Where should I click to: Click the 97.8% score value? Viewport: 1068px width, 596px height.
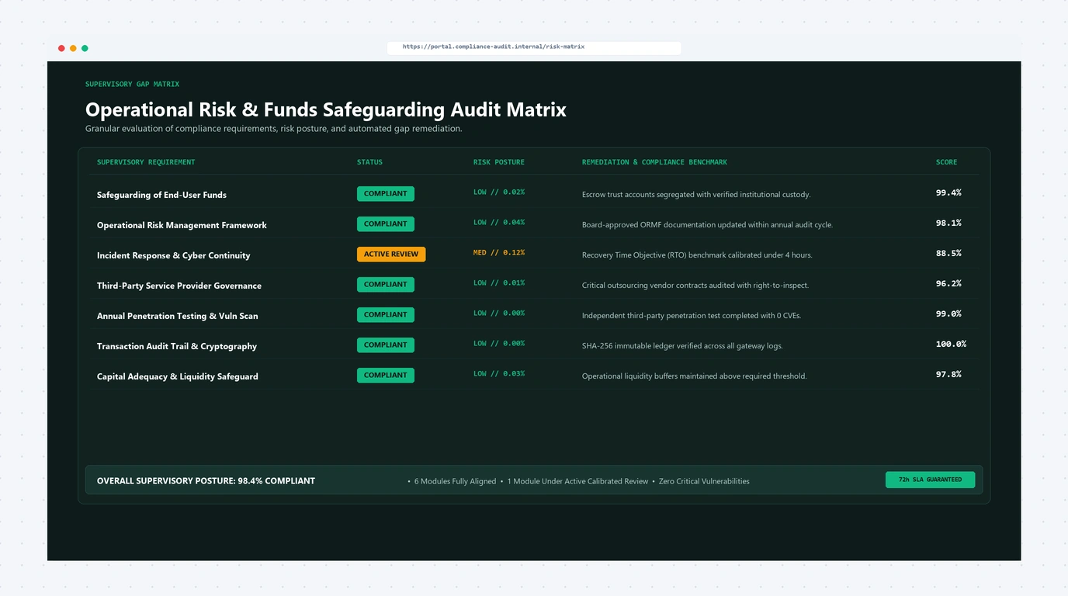click(948, 374)
